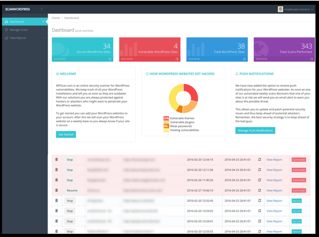Image resolution: width=319 pixels, height=237 pixels.
Task: Stop the scan created 2016-02-20 12:11:06
Action: pos(70,170)
